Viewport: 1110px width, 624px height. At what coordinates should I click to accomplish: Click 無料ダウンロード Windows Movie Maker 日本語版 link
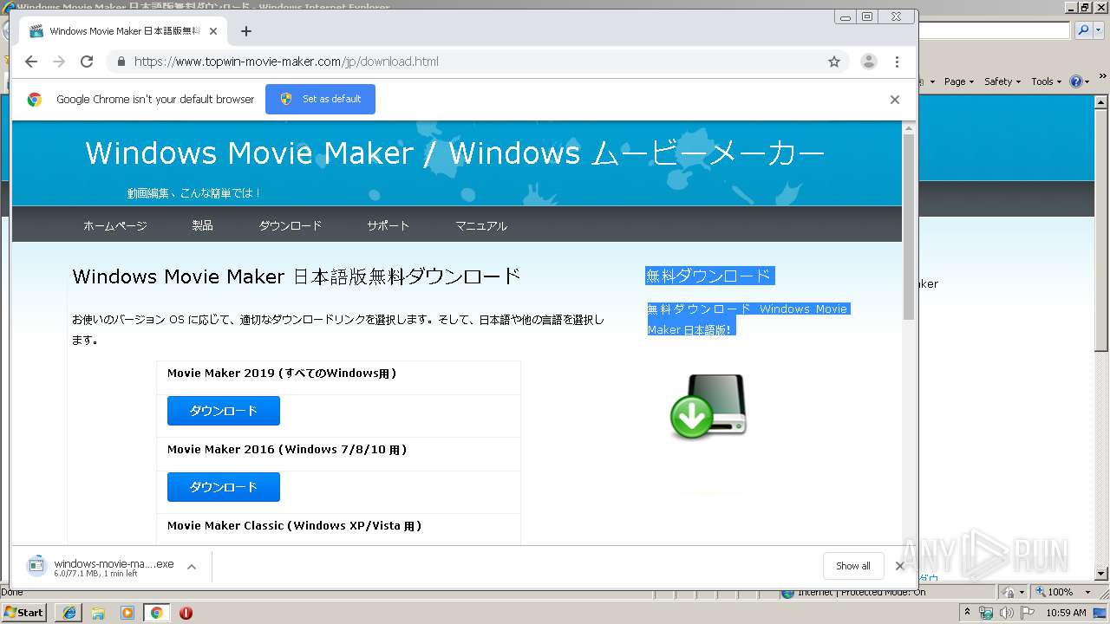tap(748, 319)
